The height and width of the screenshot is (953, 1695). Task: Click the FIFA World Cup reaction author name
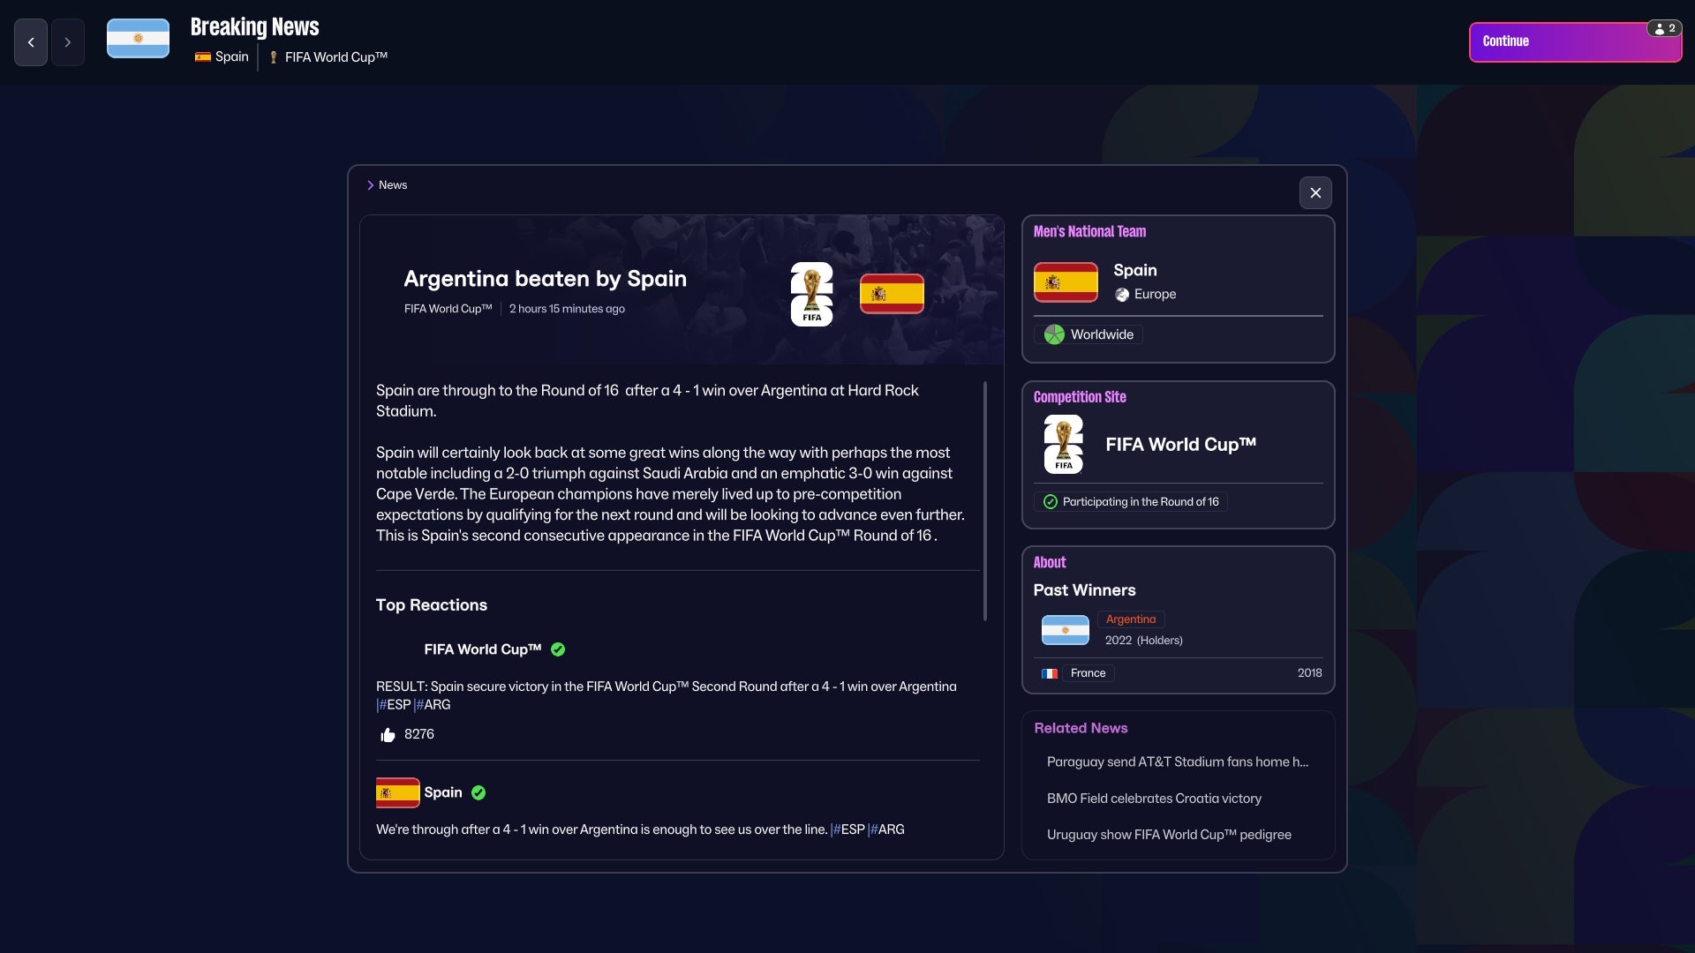(x=482, y=649)
